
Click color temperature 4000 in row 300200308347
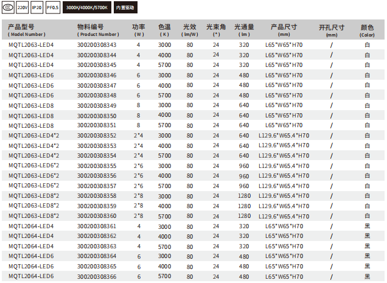point(165,85)
